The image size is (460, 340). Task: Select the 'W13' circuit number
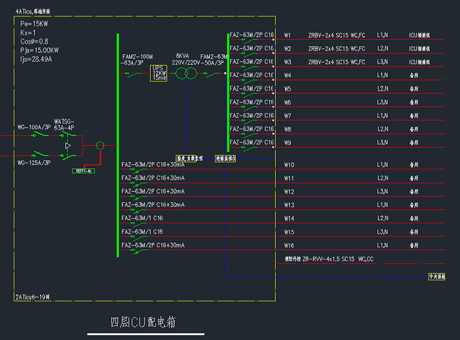(x=289, y=205)
